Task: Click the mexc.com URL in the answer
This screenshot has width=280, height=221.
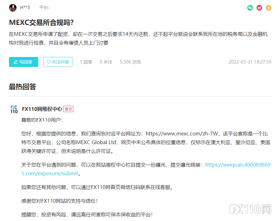Action: click(182, 134)
